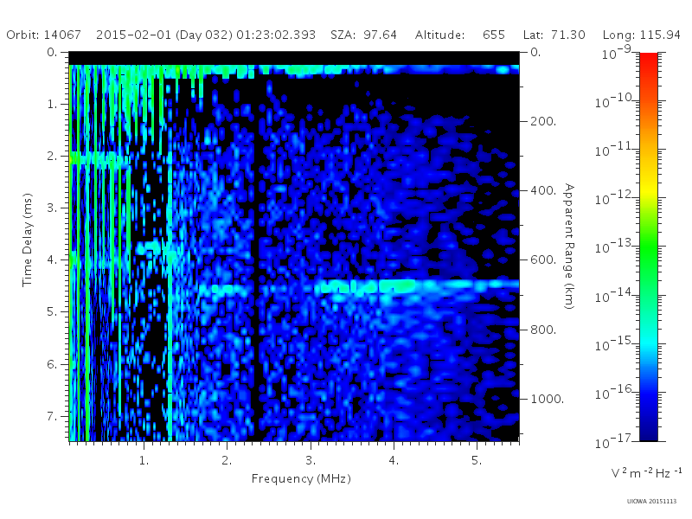The height and width of the screenshot is (519, 692).
Task: Click the '0.' time delay tick label
Action: coord(52,52)
